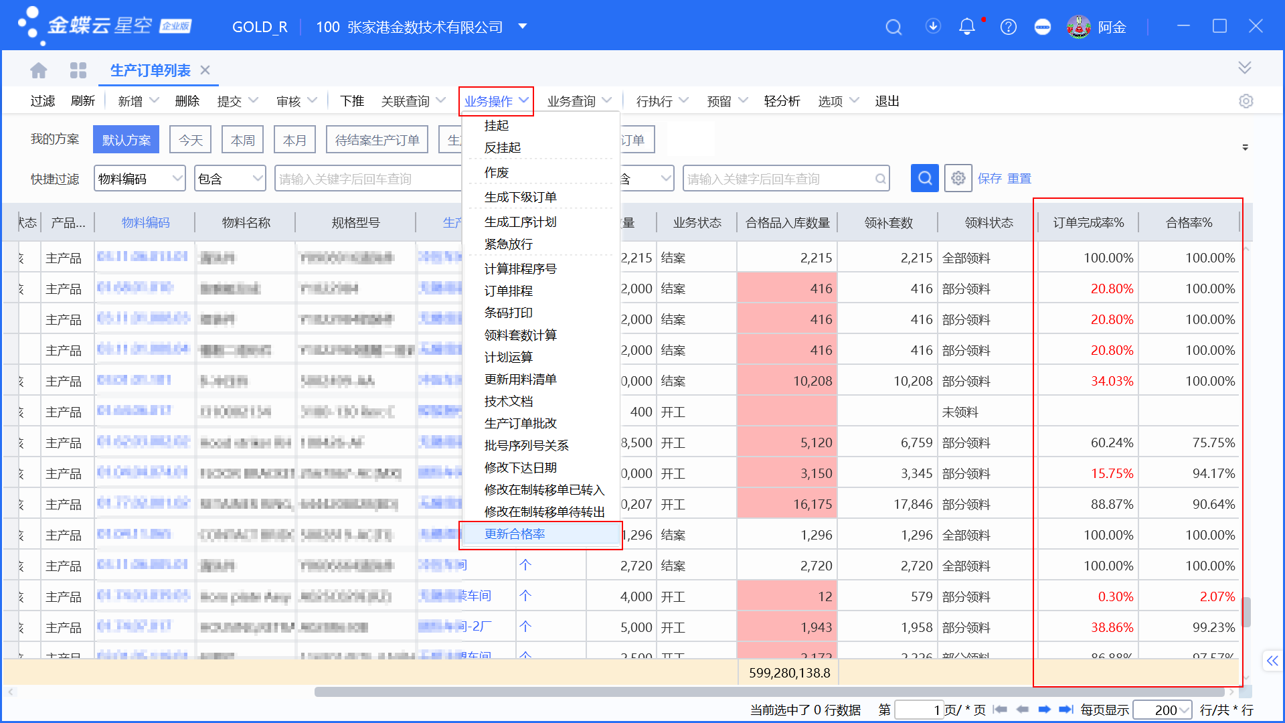Apply 待结案生产订单 filter scheme
Viewport: 1285px width, 723px height.
point(377,140)
